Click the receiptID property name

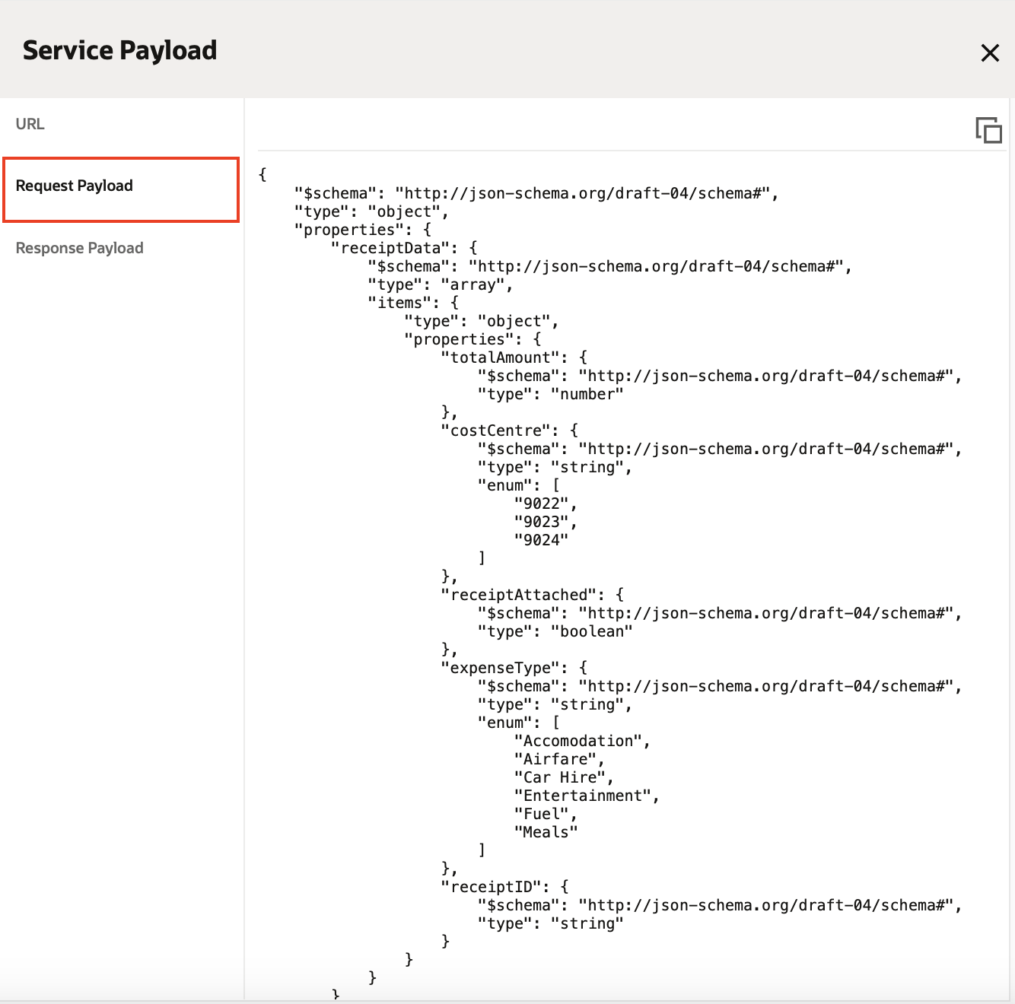[495, 886]
